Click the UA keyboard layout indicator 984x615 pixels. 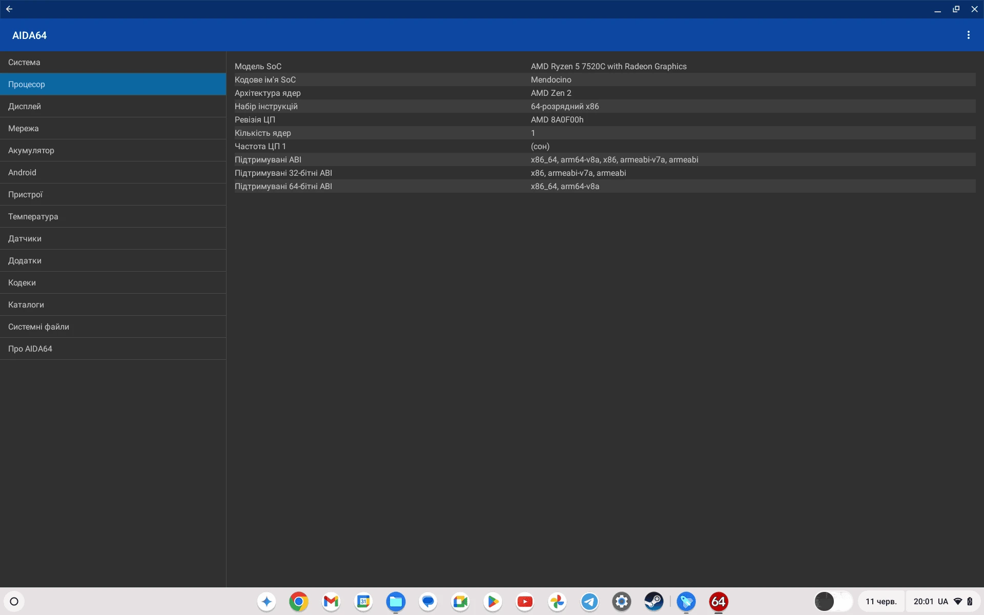pos(943,601)
